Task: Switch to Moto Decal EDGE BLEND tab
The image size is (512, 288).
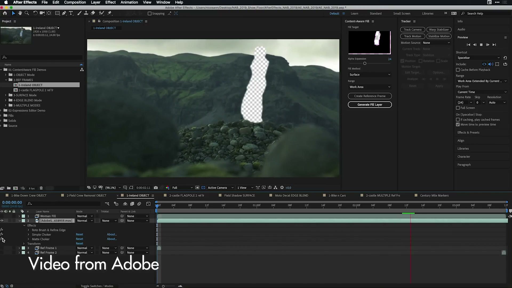Action: click(x=291, y=195)
